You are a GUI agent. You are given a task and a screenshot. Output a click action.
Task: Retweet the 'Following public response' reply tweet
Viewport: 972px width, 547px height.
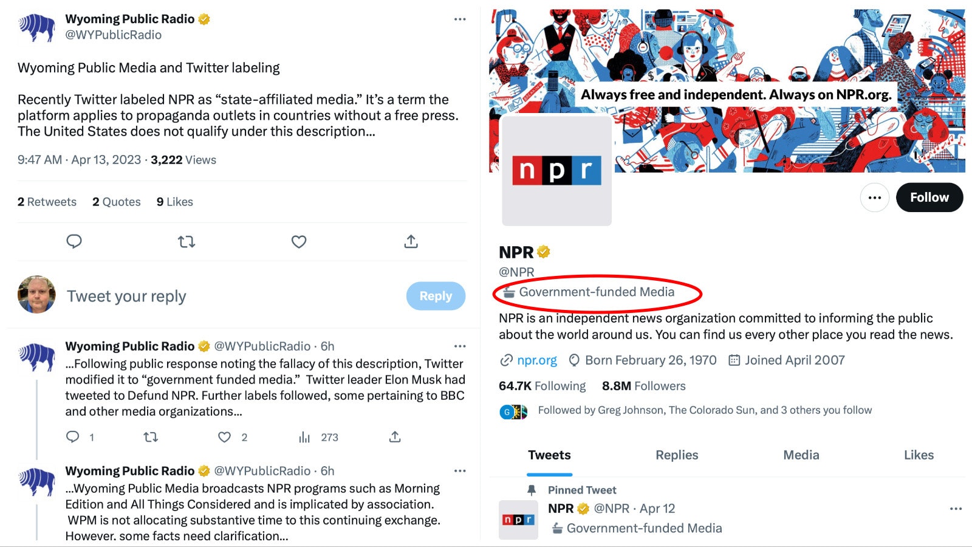coord(151,437)
